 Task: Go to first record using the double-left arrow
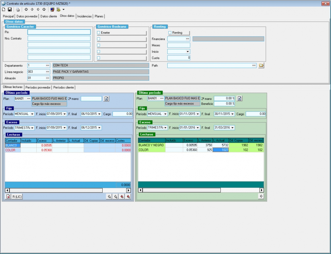tap(26, 10)
